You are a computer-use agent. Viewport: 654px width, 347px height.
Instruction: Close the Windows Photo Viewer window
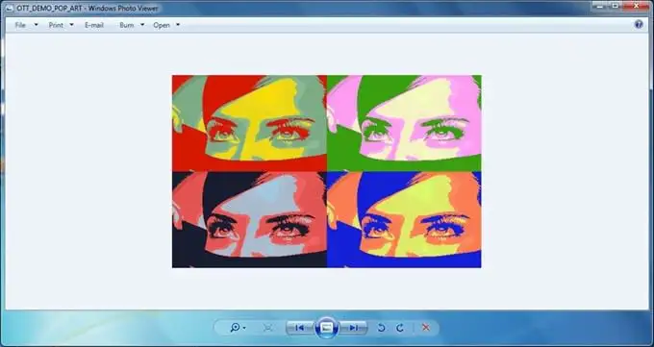pos(637,6)
